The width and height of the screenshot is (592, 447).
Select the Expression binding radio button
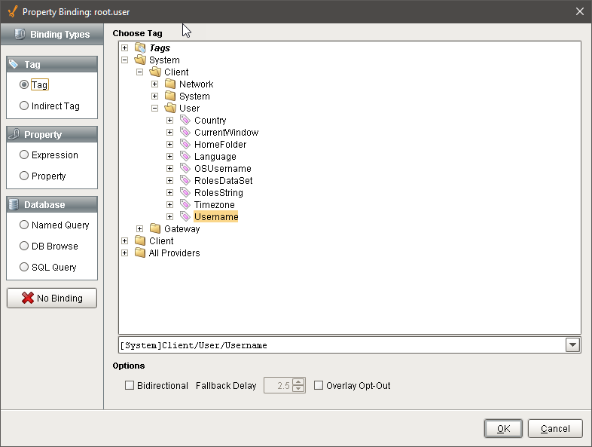[24, 155]
